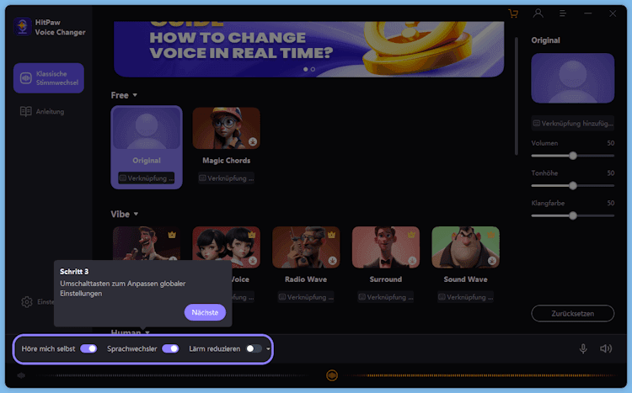Adjust the Tonhöhe slider handle
The width and height of the screenshot is (632, 393).
click(x=573, y=186)
